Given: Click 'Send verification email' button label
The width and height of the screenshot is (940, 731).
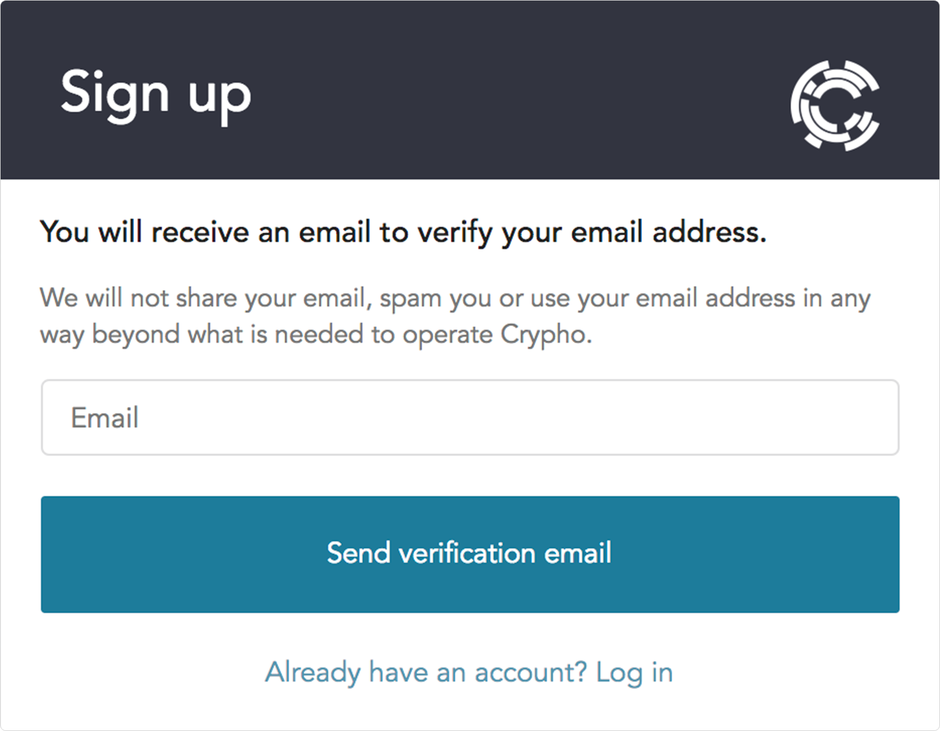Looking at the screenshot, I should point(469,553).
